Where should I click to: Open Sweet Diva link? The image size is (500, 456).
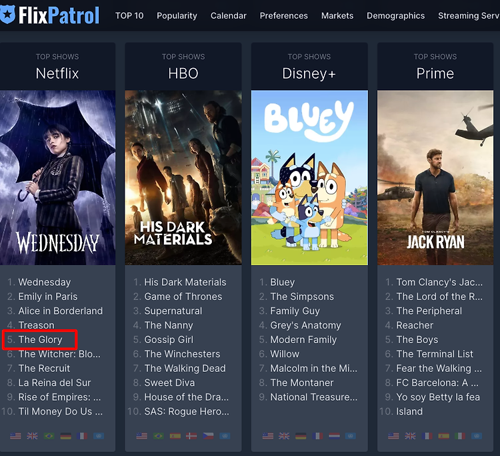(169, 383)
